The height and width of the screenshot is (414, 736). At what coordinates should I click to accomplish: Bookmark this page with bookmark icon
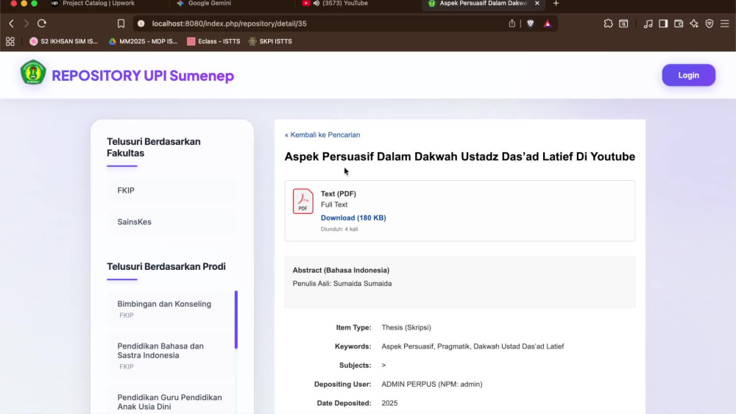(121, 24)
